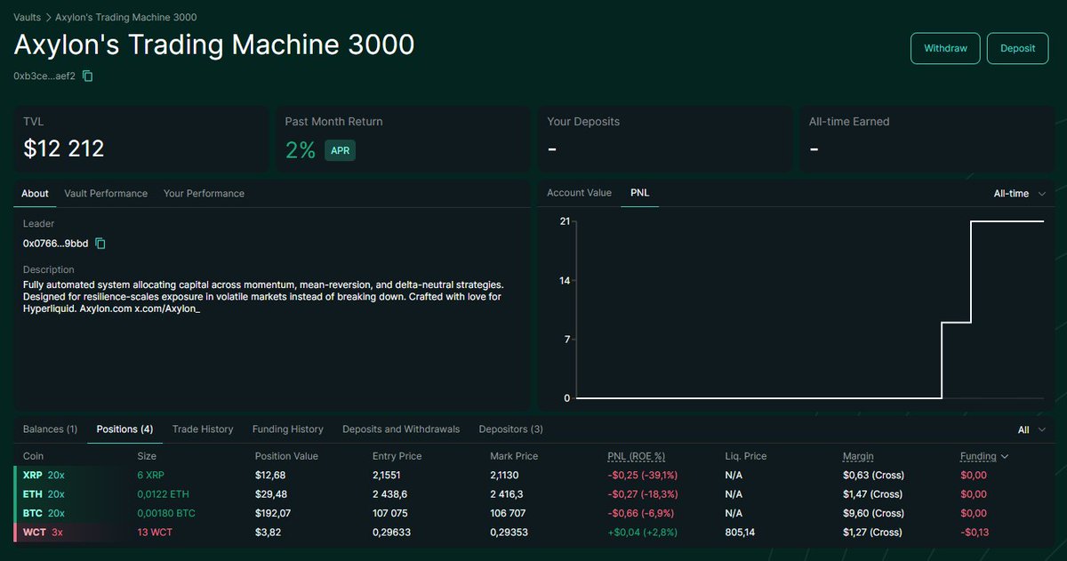Click the Withdraw button
1067x561 pixels.
[945, 48]
